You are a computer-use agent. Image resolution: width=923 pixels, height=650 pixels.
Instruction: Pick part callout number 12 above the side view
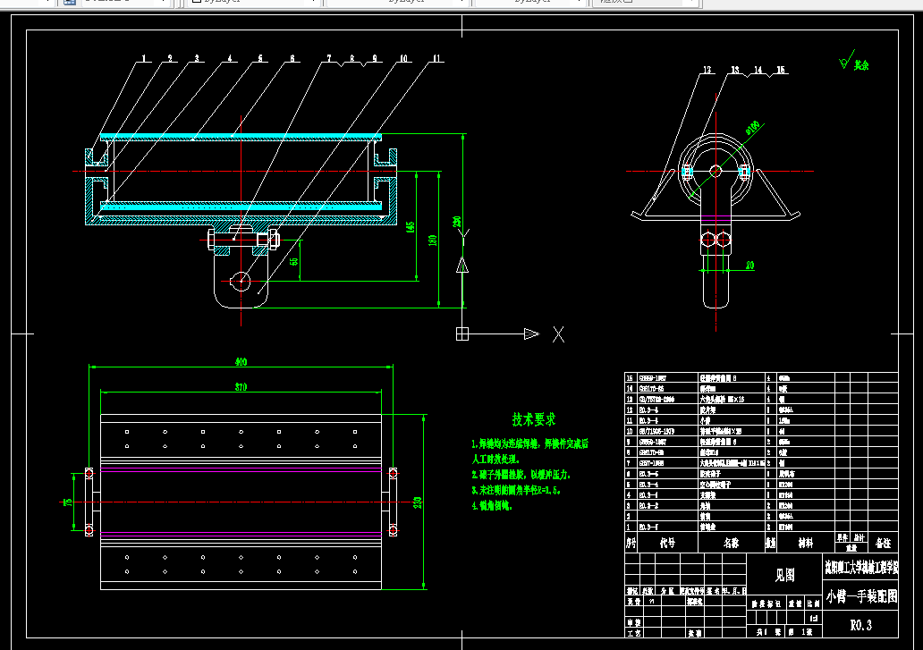click(x=707, y=70)
